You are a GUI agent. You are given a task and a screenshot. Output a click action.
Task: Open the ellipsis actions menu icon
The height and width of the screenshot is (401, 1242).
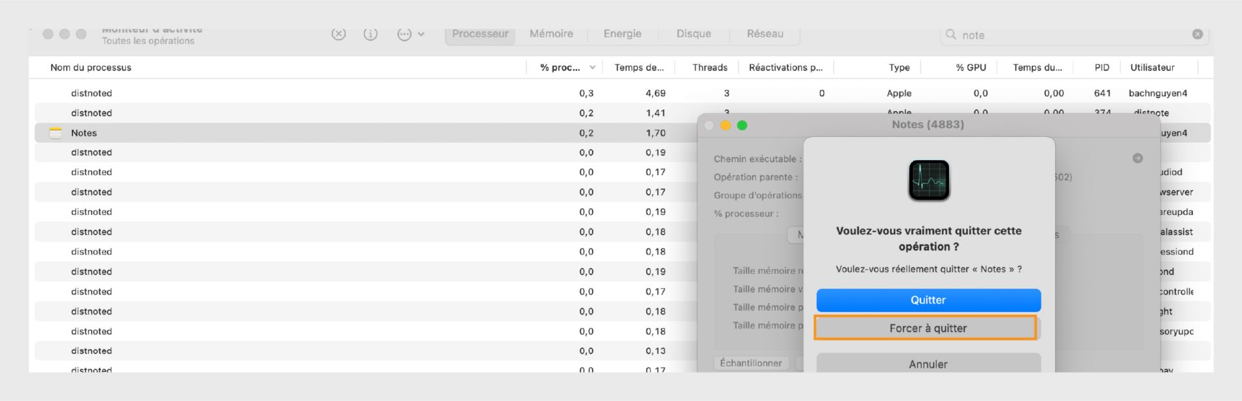tap(404, 35)
